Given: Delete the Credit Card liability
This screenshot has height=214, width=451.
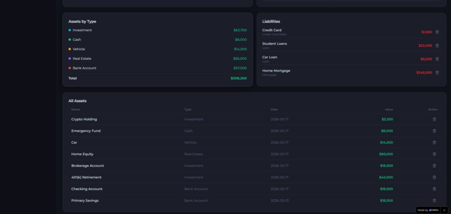Looking at the screenshot, I should (x=437, y=32).
